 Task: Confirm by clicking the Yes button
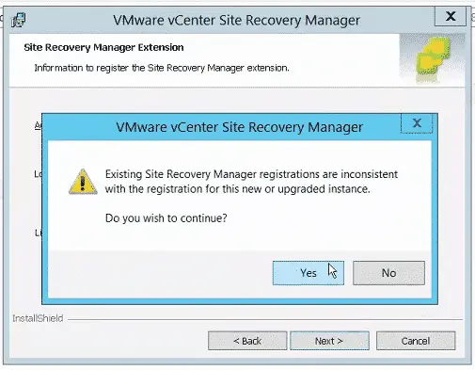(x=309, y=273)
